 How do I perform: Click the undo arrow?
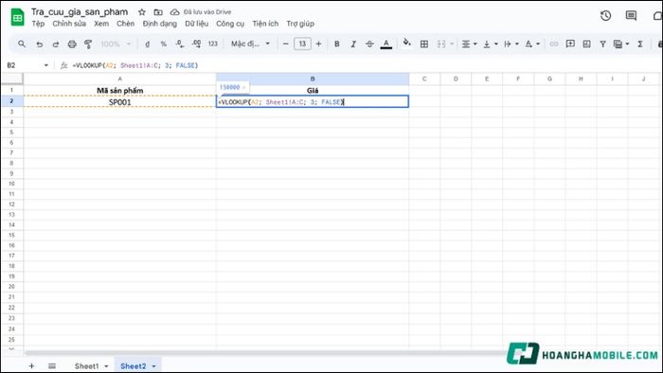coord(40,44)
